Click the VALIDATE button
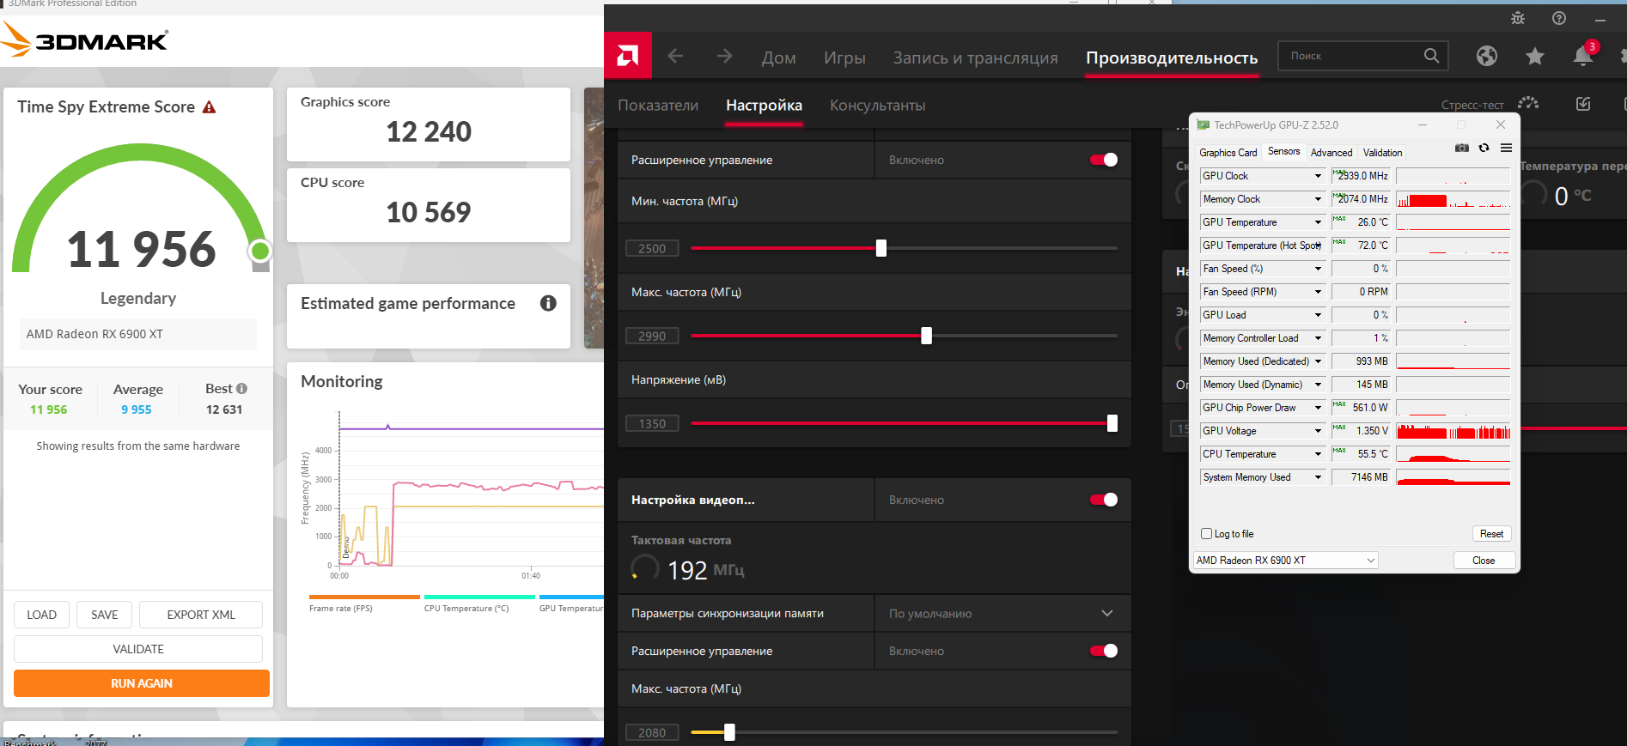The width and height of the screenshot is (1627, 746). [x=138, y=649]
